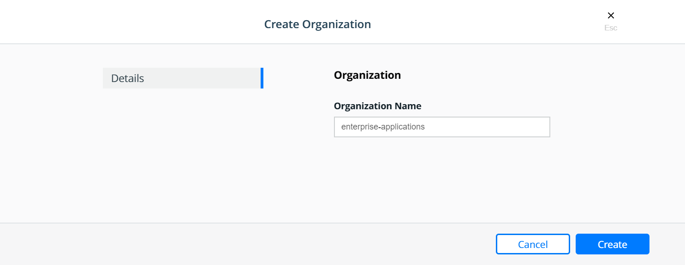Click the right edge of the name text box
Viewport: 685px width, 265px height.
click(x=547, y=127)
